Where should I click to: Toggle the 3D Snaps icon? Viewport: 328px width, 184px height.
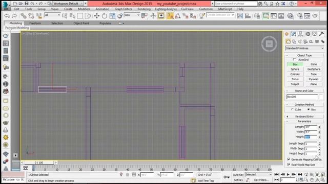[170, 16]
